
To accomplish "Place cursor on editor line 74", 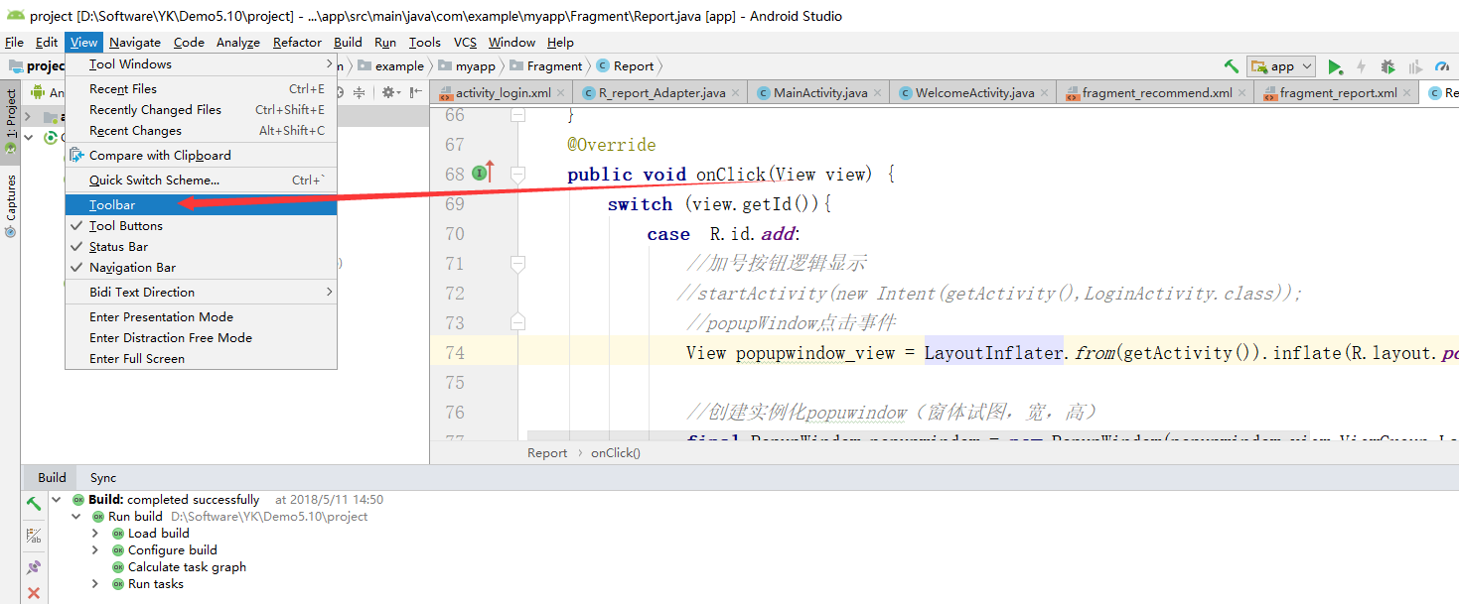I will (x=944, y=352).
